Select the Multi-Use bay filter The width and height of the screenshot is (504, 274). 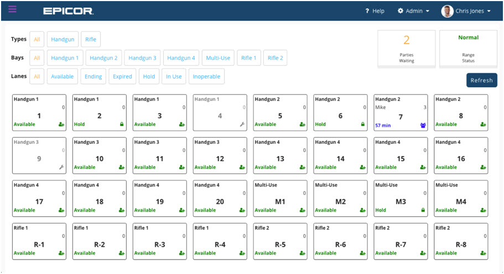(x=217, y=58)
